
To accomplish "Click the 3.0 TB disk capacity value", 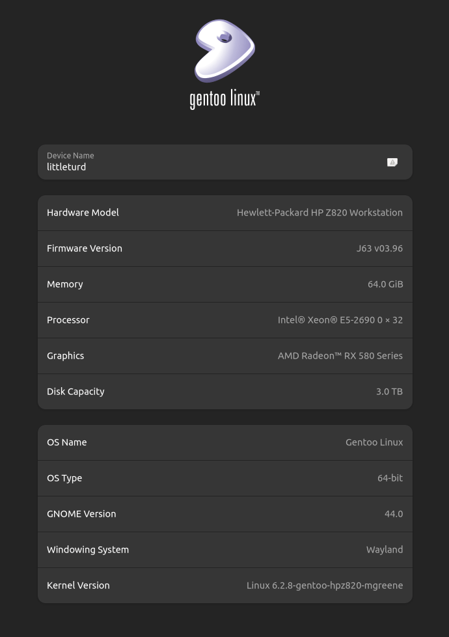I will point(389,391).
